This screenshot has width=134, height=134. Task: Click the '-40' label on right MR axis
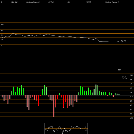click(131, 105)
